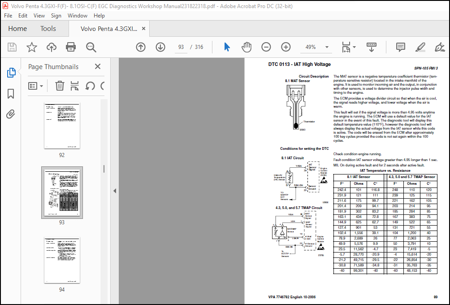
Task: Select page 92 thumbnail
Action: [x=62, y=126]
